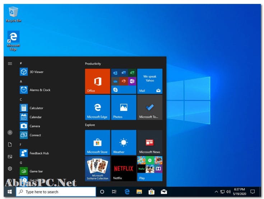The height and width of the screenshot is (199, 264).
Task: Launch Calculator from the app list
Action: (48, 108)
